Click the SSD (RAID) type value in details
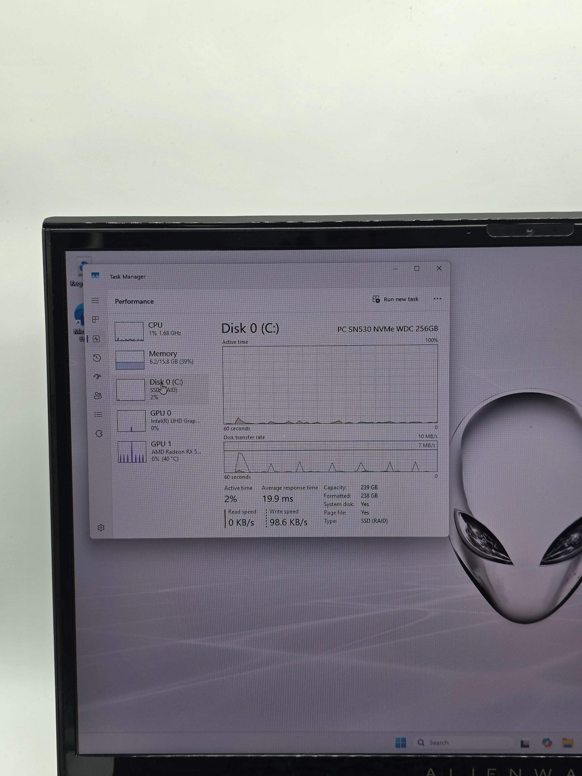The image size is (582, 776). tap(374, 521)
